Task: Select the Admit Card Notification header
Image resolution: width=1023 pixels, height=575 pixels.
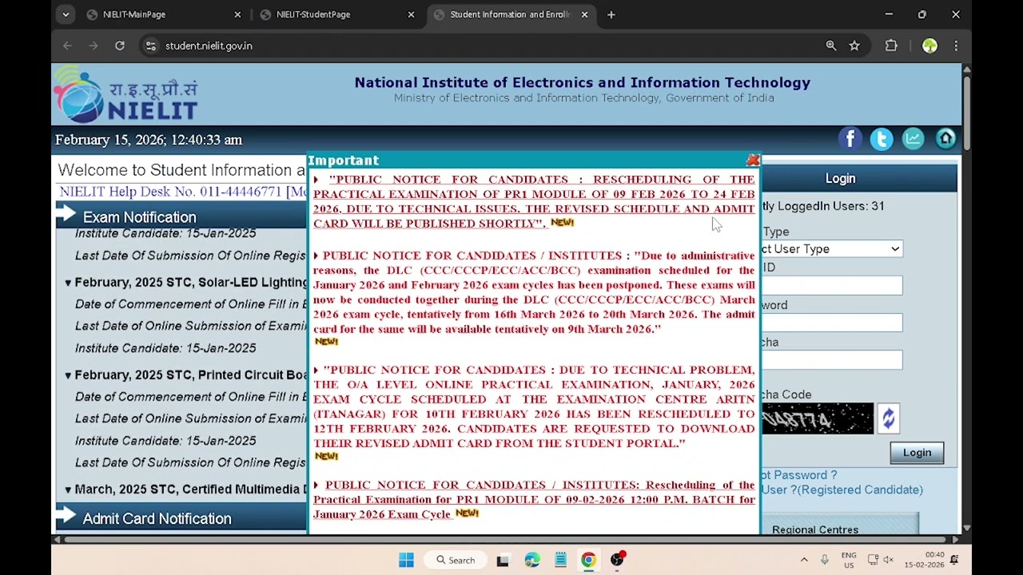Action: [157, 518]
